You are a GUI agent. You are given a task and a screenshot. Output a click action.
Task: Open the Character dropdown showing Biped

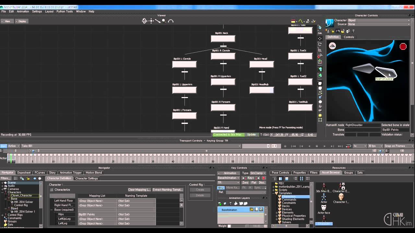pyautogui.click(x=379, y=20)
